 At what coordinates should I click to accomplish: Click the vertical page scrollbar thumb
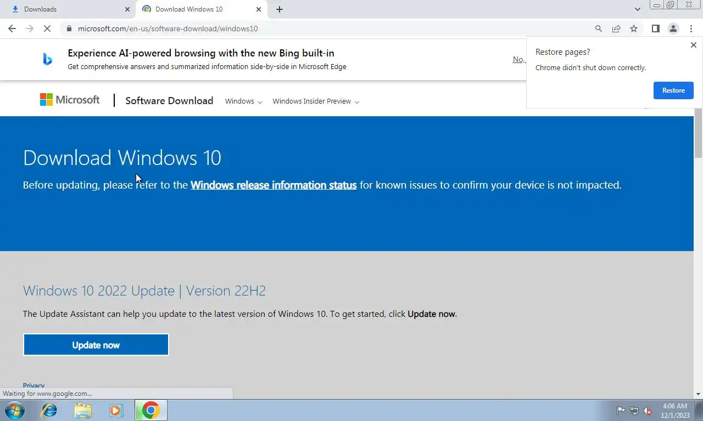coord(698,133)
